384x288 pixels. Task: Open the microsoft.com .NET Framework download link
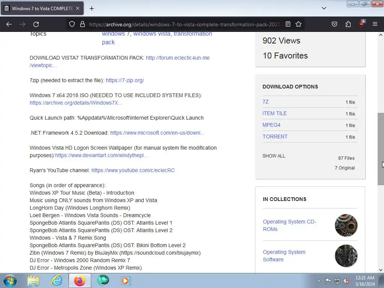click(x=157, y=133)
